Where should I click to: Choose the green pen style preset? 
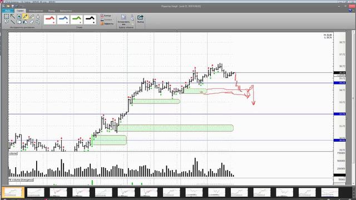pos(77,19)
